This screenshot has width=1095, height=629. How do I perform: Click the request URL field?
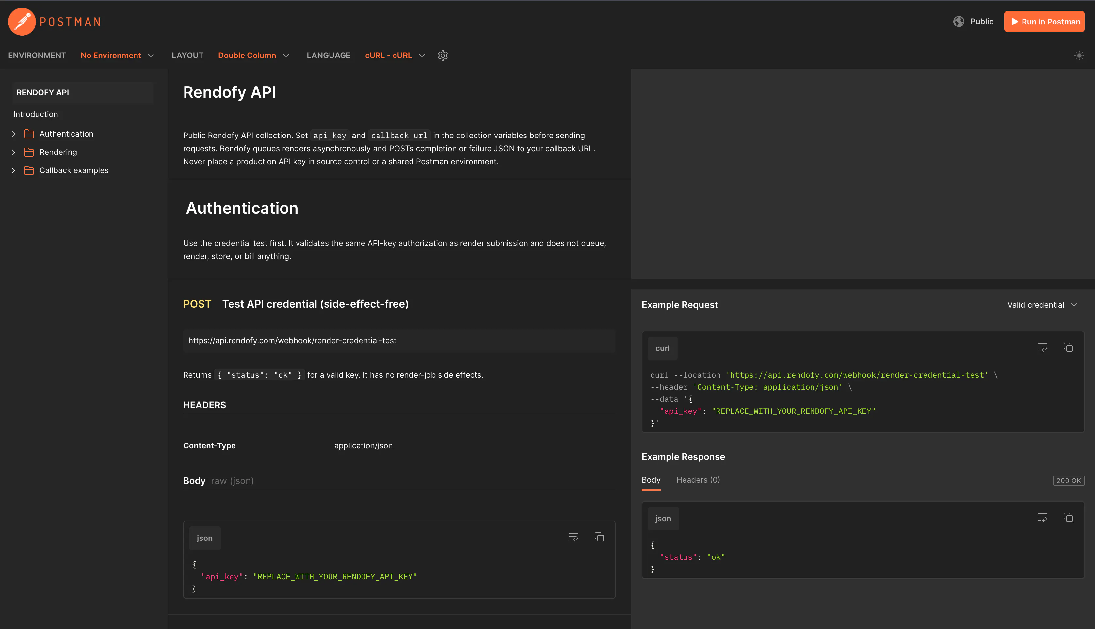click(399, 340)
